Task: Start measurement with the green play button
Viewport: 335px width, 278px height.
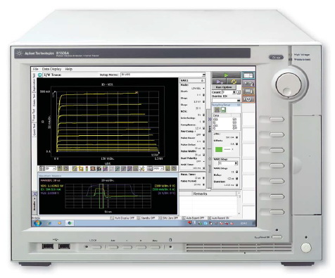Action: (x=226, y=75)
